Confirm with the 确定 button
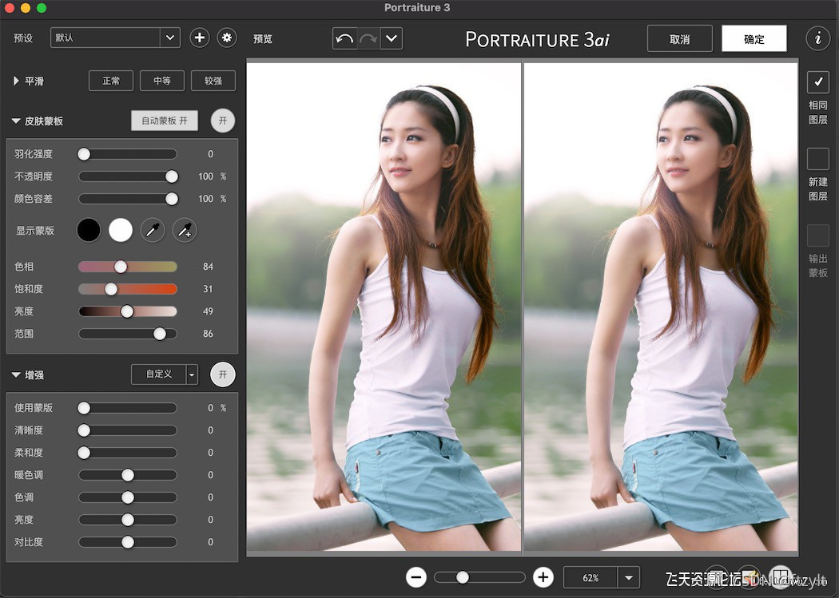Screen dimensions: 839x598 point(754,39)
